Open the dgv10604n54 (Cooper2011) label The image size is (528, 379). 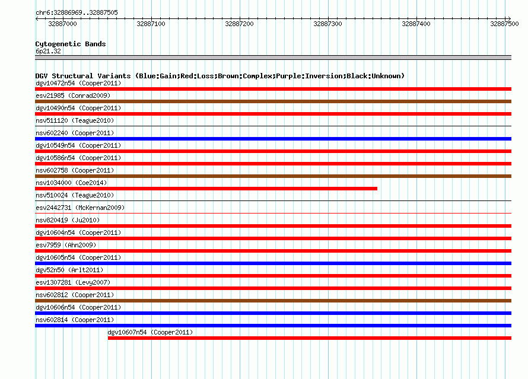coord(78,233)
